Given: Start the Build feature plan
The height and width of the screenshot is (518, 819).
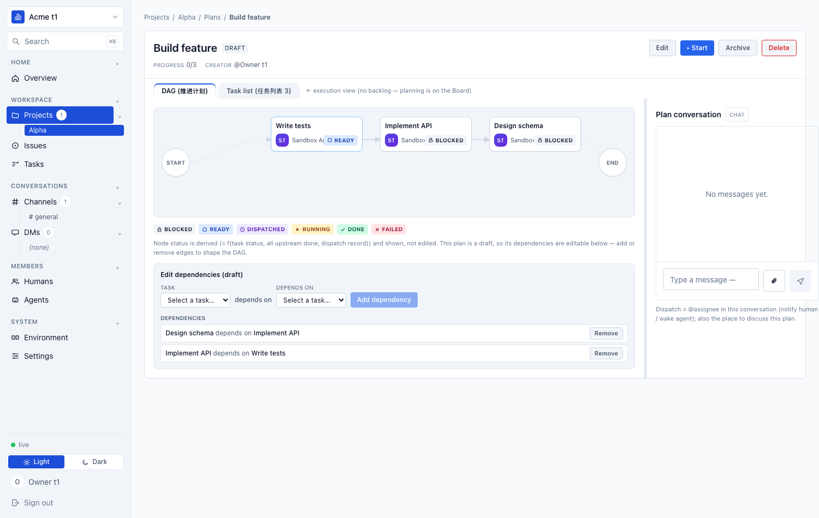Looking at the screenshot, I should (697, 48).
